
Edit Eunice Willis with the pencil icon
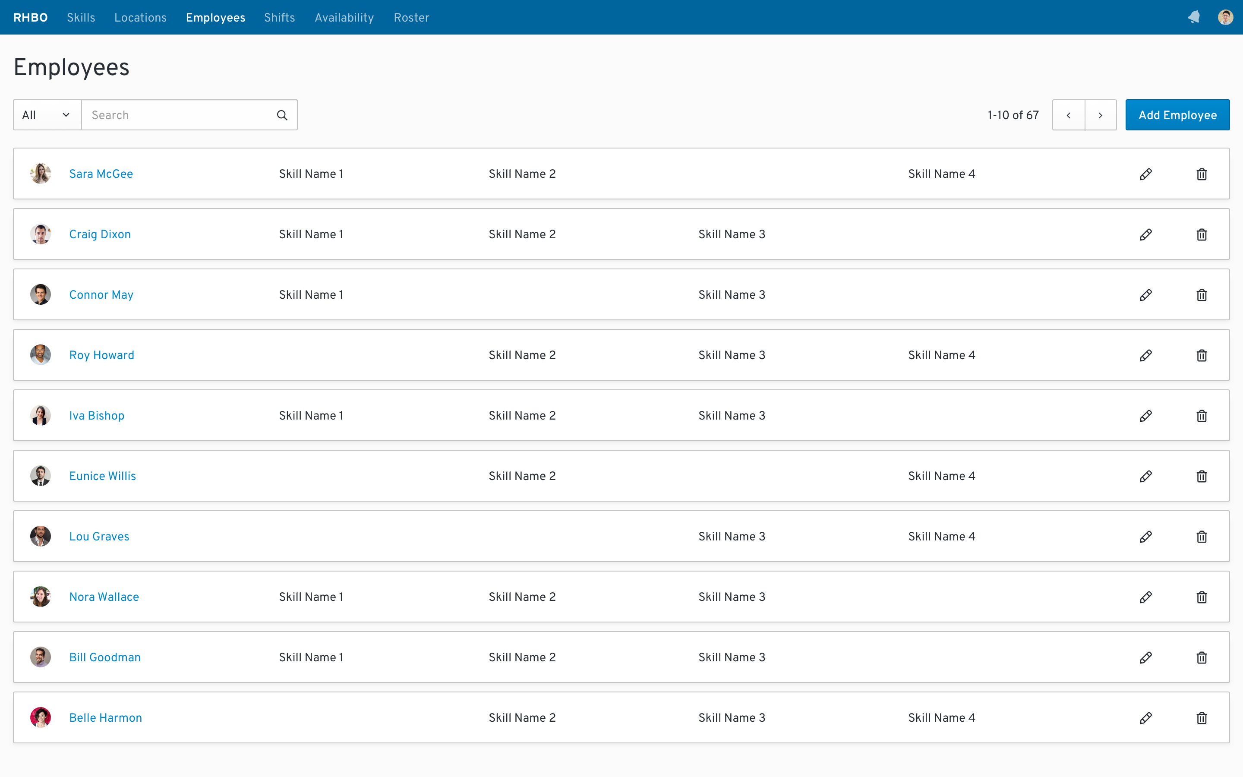pos(1145,477)
